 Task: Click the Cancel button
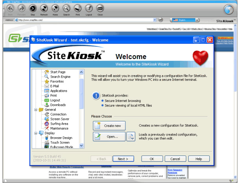pos(175,159)
